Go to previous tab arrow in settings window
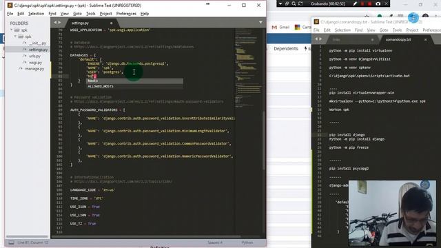 point(55,23)
